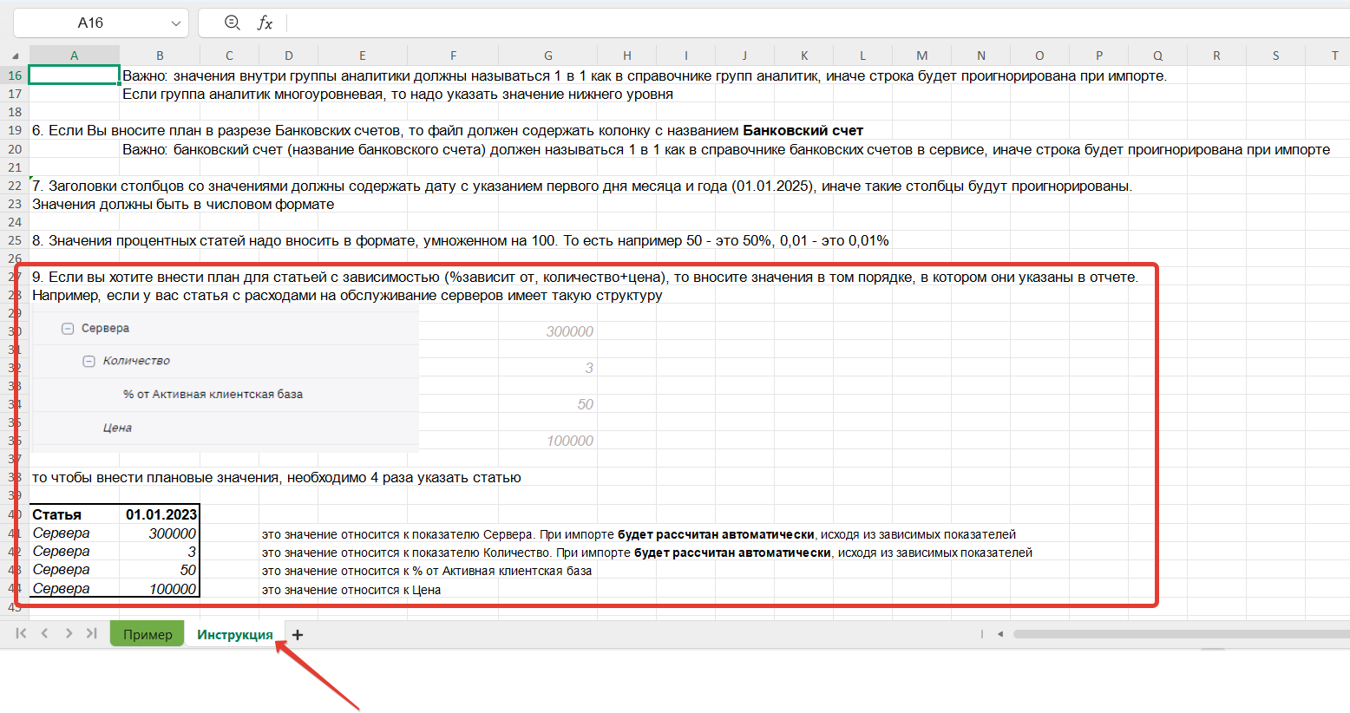The height and width of the screenshot is (713, 1350).
Task: Jump to last sheet with navigation arrow
Action: 92,634
